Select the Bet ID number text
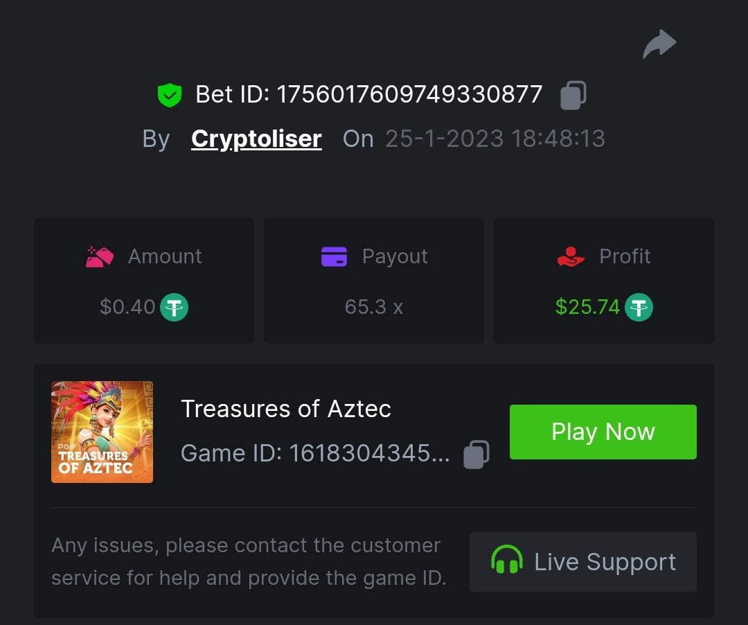 point(409,94)
